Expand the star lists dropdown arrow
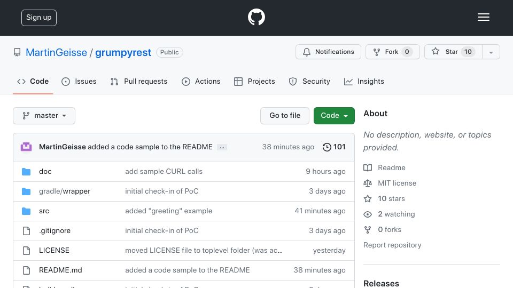 click(491, 52)
